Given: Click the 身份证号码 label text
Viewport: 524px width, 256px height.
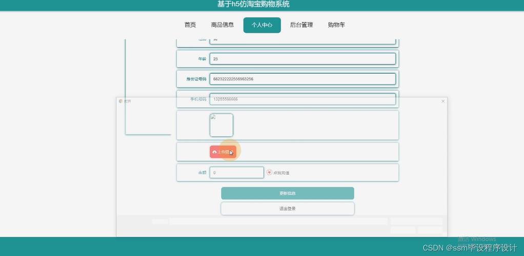Looking at the screenshot, I should tap(196, 79).
